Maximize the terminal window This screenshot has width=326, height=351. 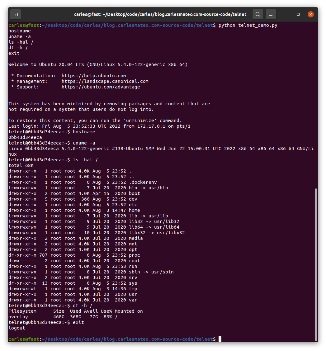pos(298,15)
